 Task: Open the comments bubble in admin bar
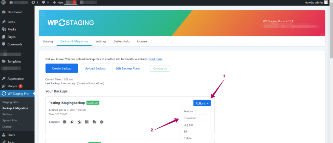click(45, 3)
